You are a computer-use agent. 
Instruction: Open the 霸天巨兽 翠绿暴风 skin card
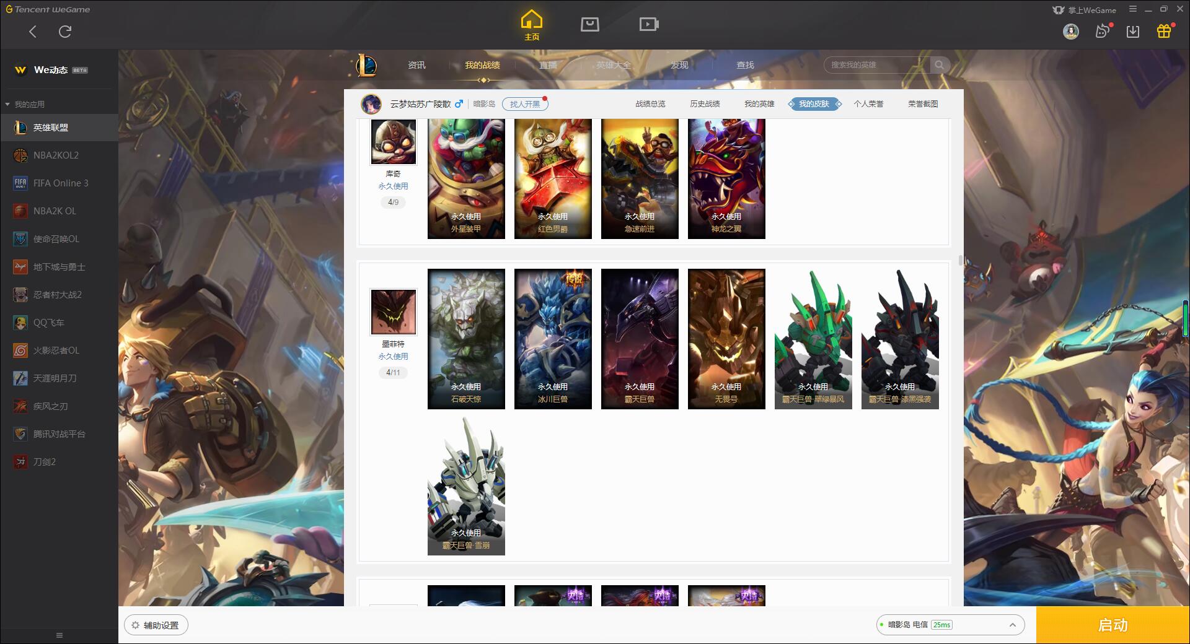coord(813,339)
